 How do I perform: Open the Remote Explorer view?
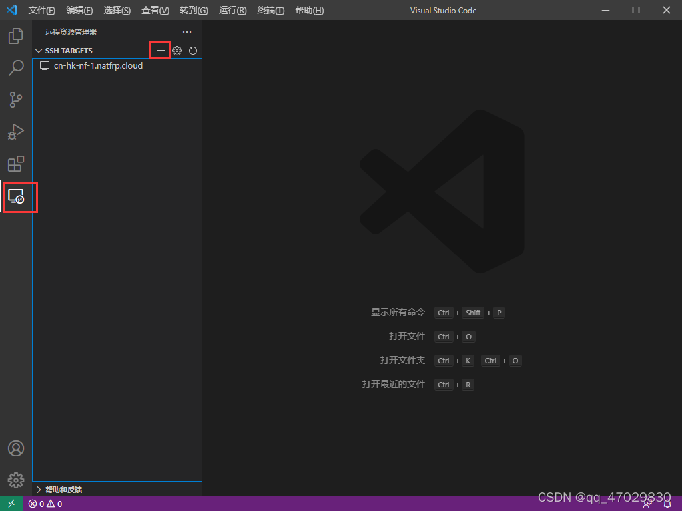coord(16,196)
